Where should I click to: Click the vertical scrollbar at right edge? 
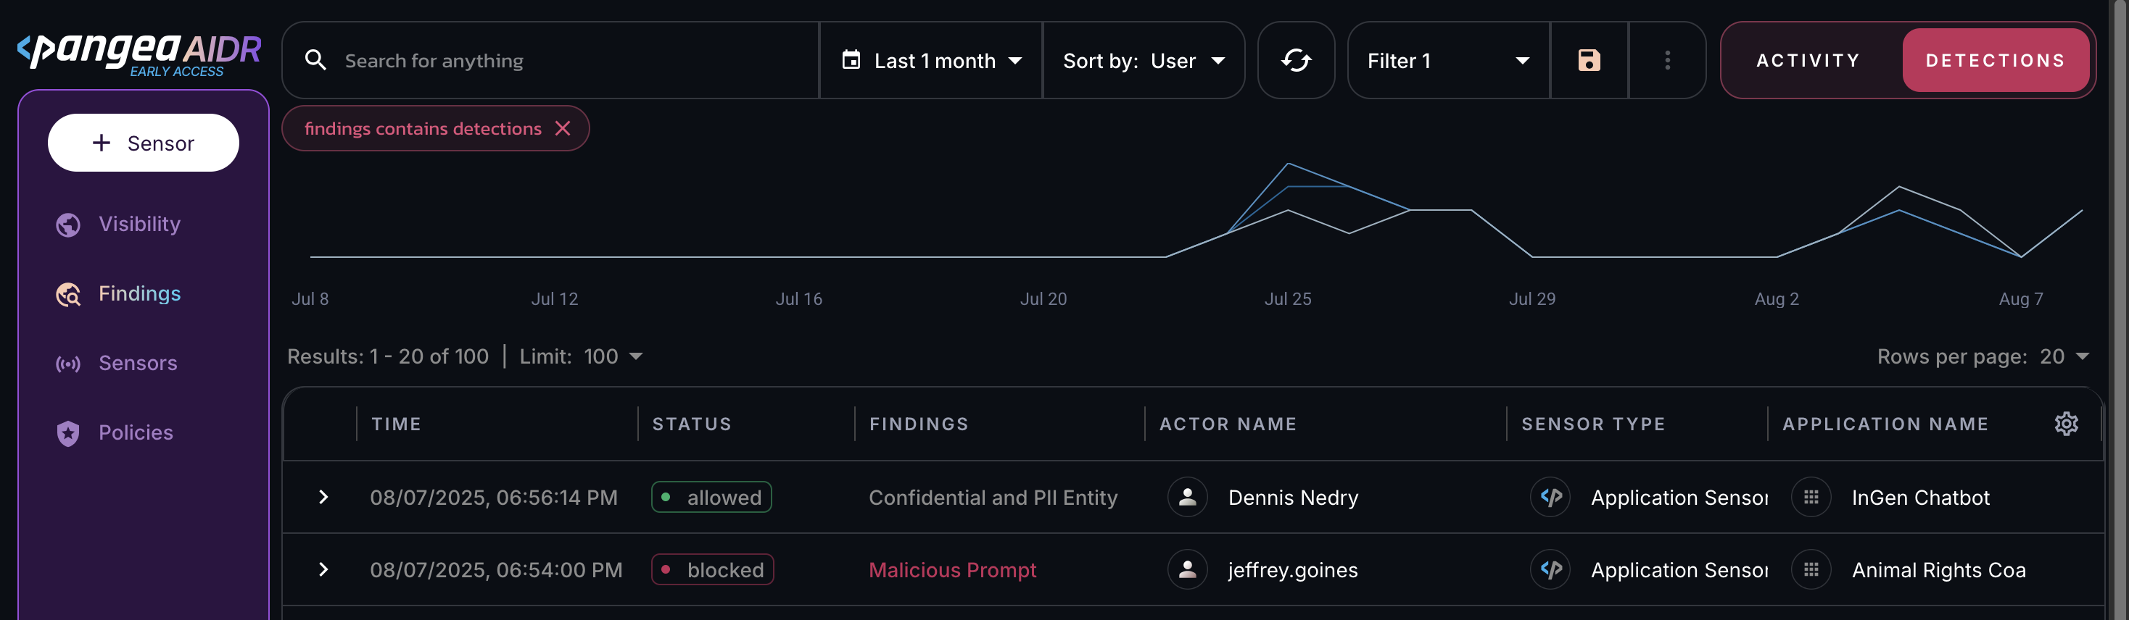click(x=2121, y=311)
